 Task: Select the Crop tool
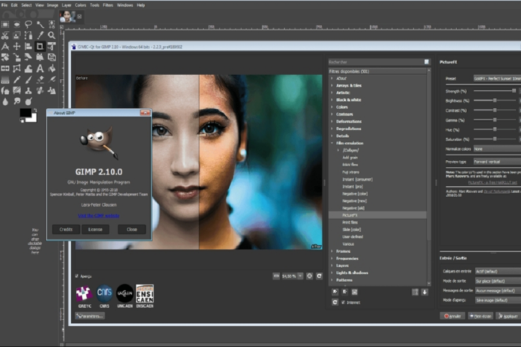[x=40, y=46]
